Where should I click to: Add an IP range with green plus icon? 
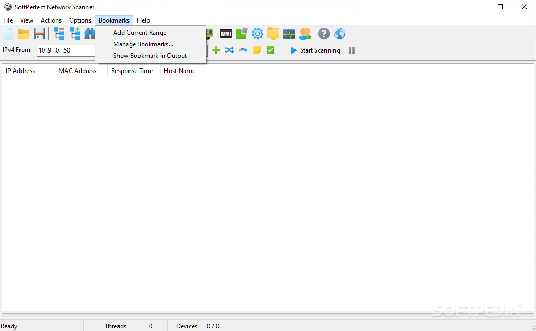pos(216,50)
